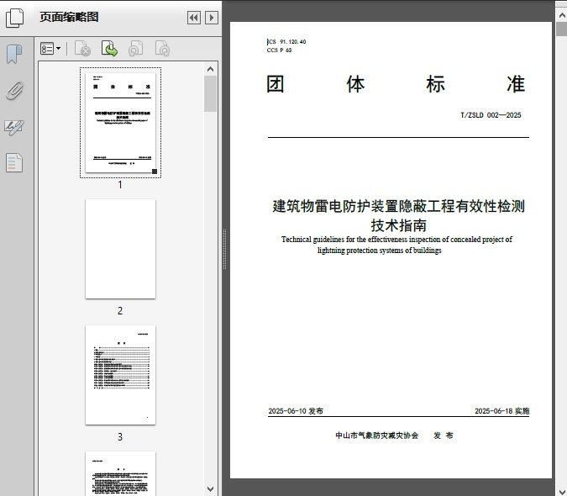This screenshot has width=567, height=496.
Task: Open the document content panel icon
Action: (14, 163)
